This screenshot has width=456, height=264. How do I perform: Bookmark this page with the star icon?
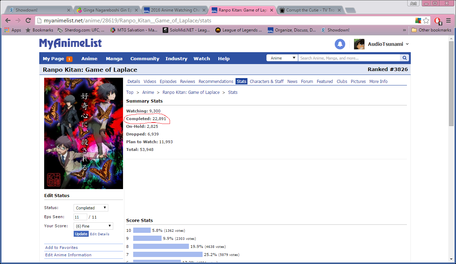(x=426, y=21)
